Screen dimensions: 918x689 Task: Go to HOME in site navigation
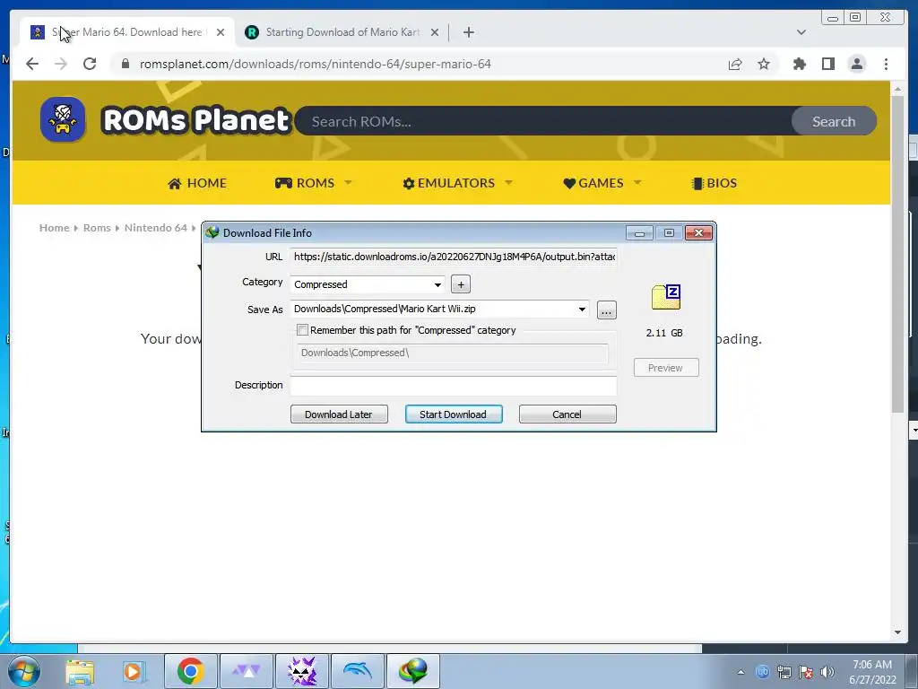tap(196, 183)
